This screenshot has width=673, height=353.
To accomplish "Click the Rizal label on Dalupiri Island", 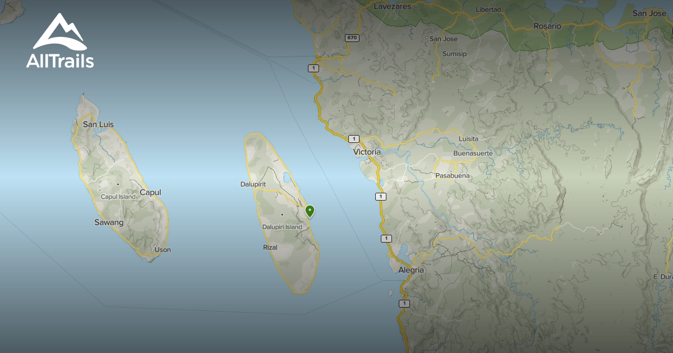I will pyautogui.click(x=270, y=247).
